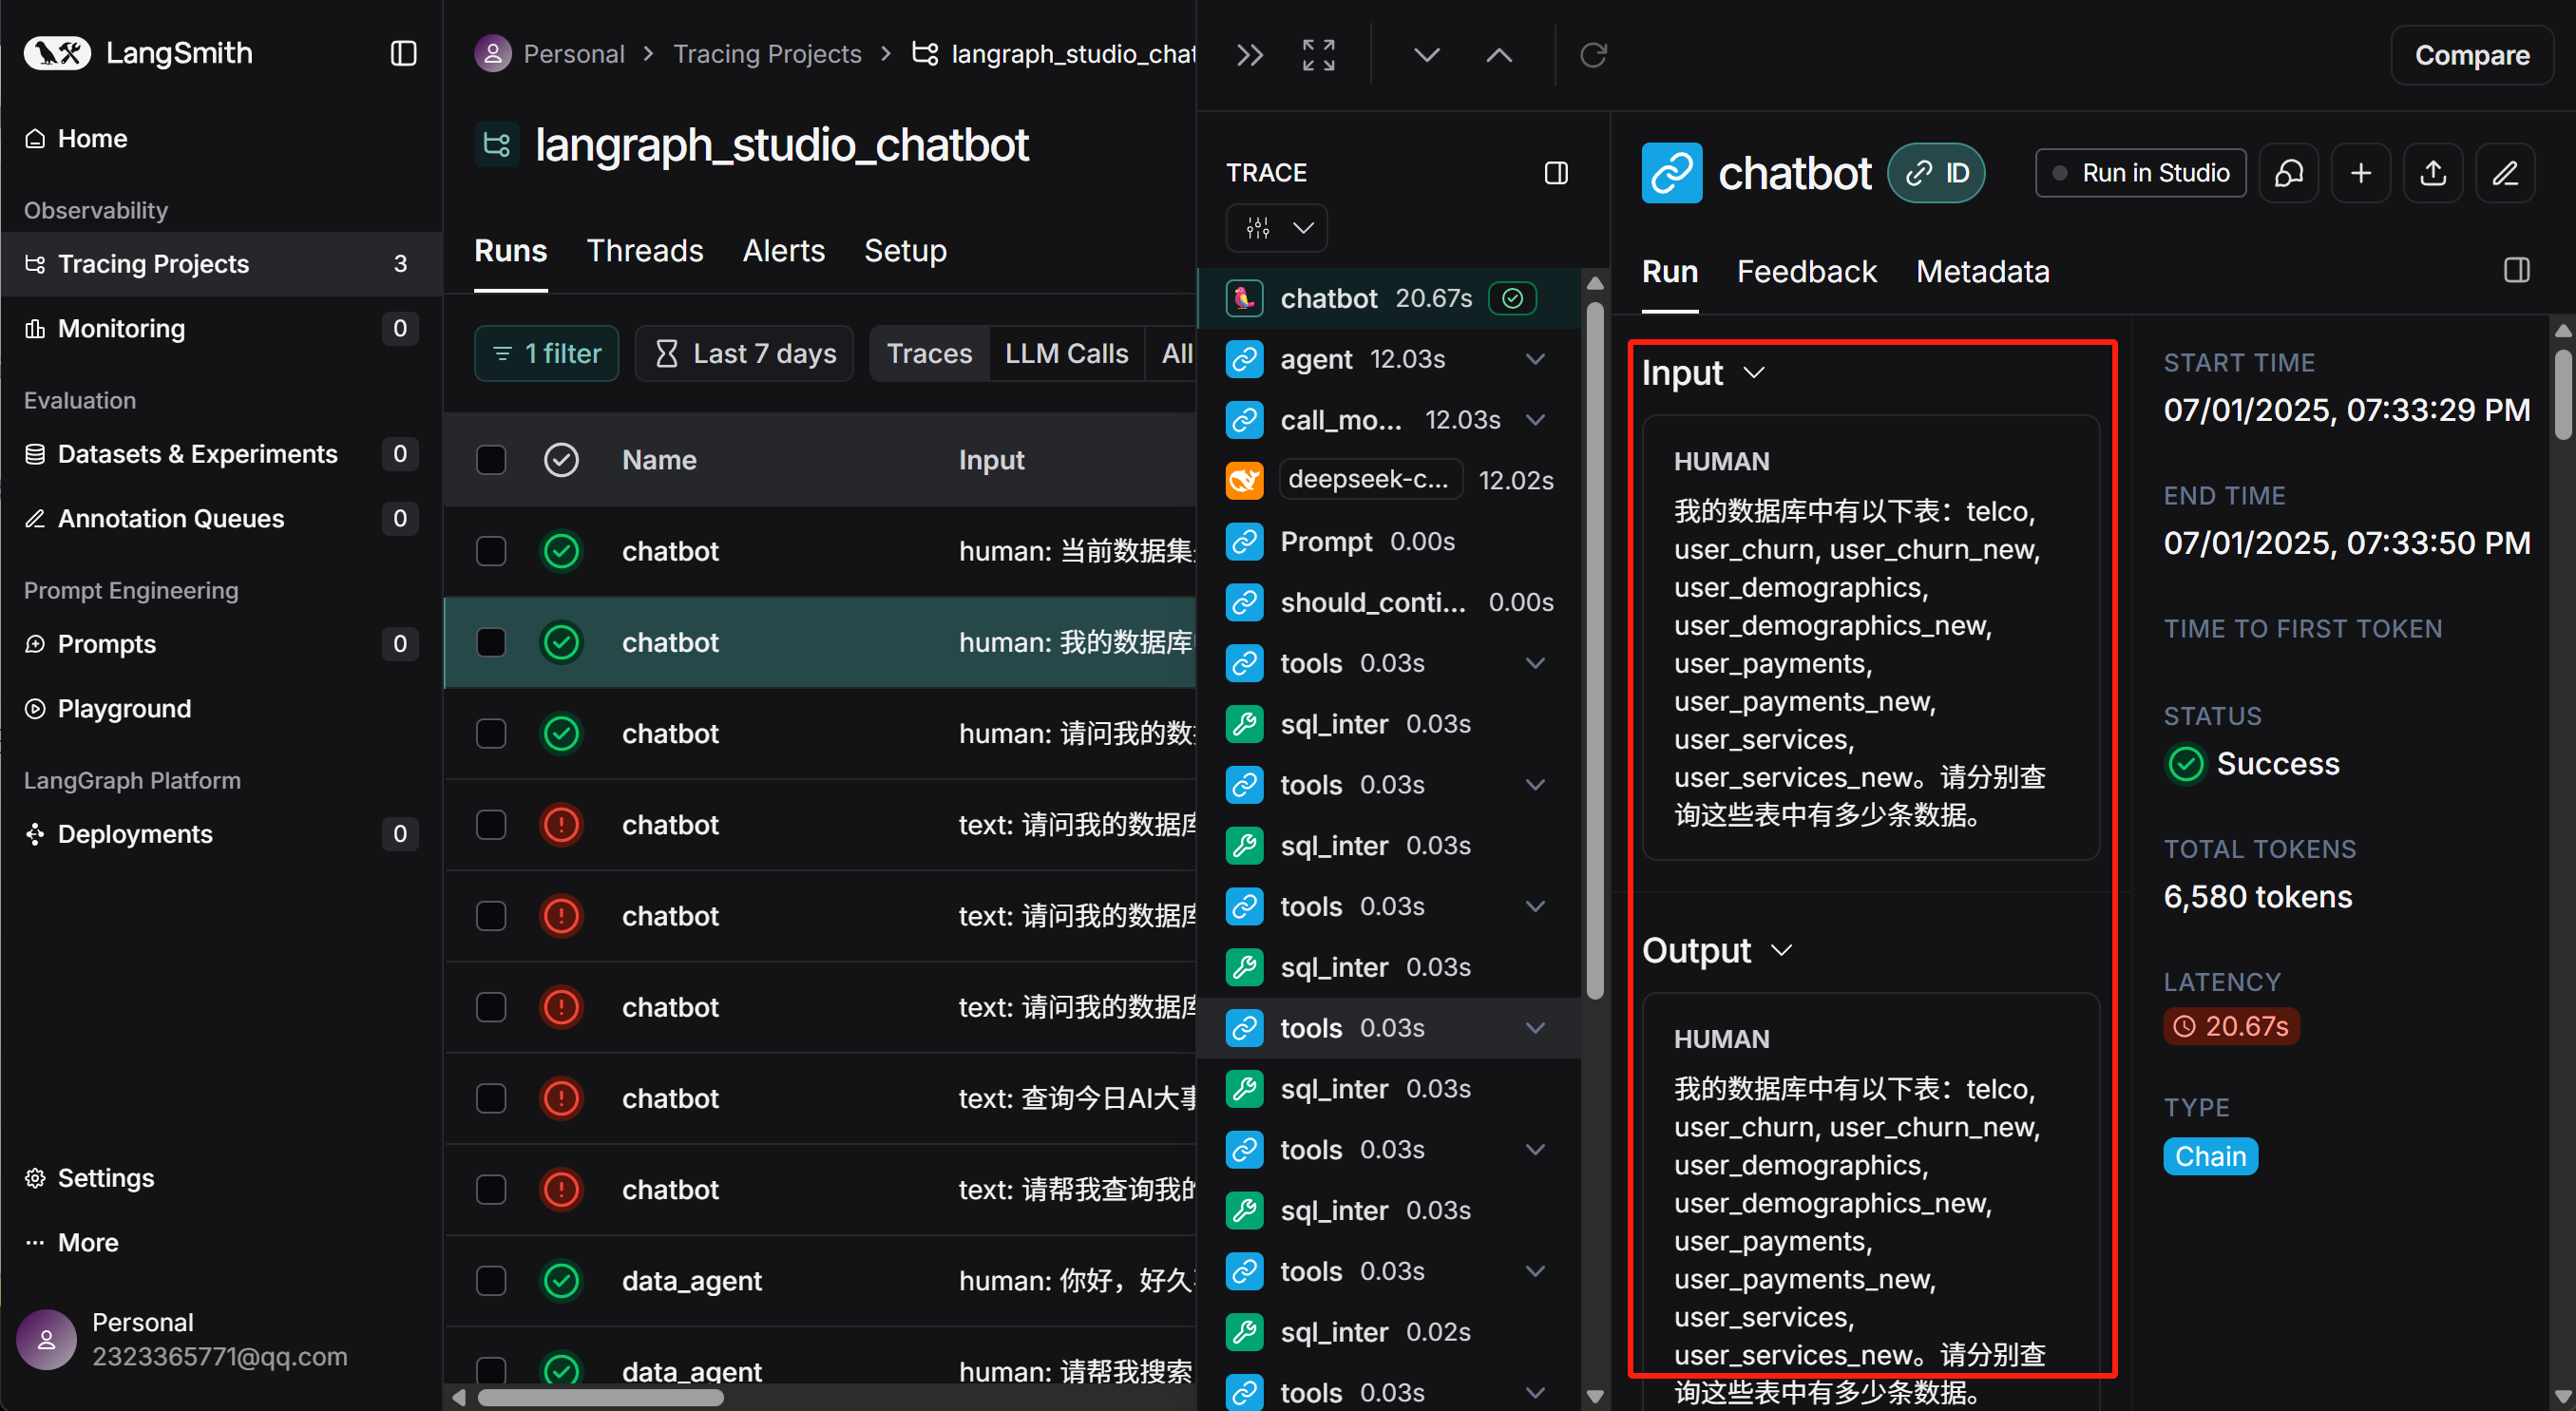Select the should_conti... 0.00s trace step
The image size is (2576, 1411).
1390,602
